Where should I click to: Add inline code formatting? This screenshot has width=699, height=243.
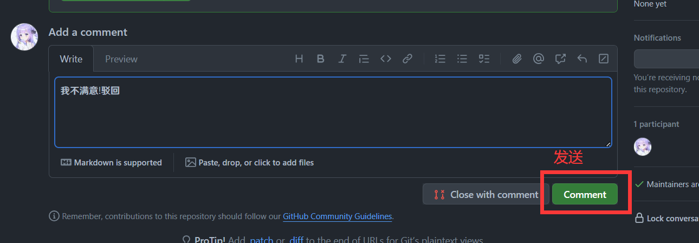pyautogui.click(x=386, y=59)
